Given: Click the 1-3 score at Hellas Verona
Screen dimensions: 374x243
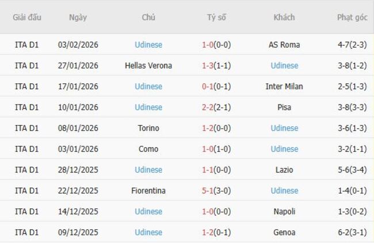Looking at the screenshot, I should [x=208, y=65].
